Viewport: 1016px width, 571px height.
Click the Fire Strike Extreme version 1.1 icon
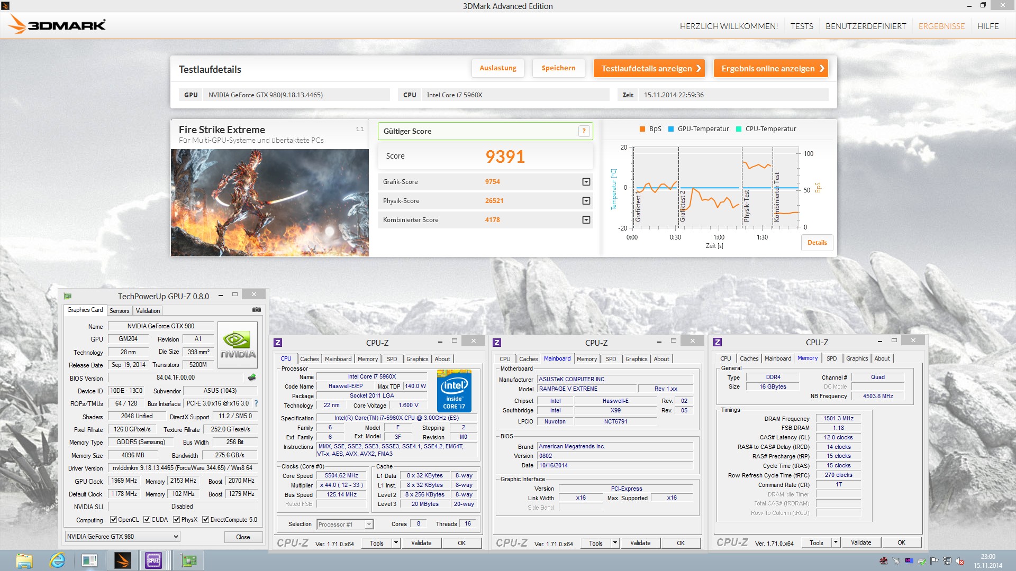[360, 129]
